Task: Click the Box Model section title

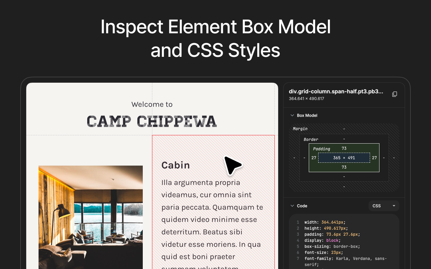Action: pyautogui.click(x=307, y=115)
